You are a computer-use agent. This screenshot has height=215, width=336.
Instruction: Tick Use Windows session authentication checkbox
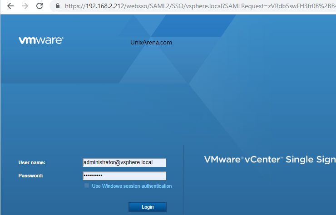87,186
